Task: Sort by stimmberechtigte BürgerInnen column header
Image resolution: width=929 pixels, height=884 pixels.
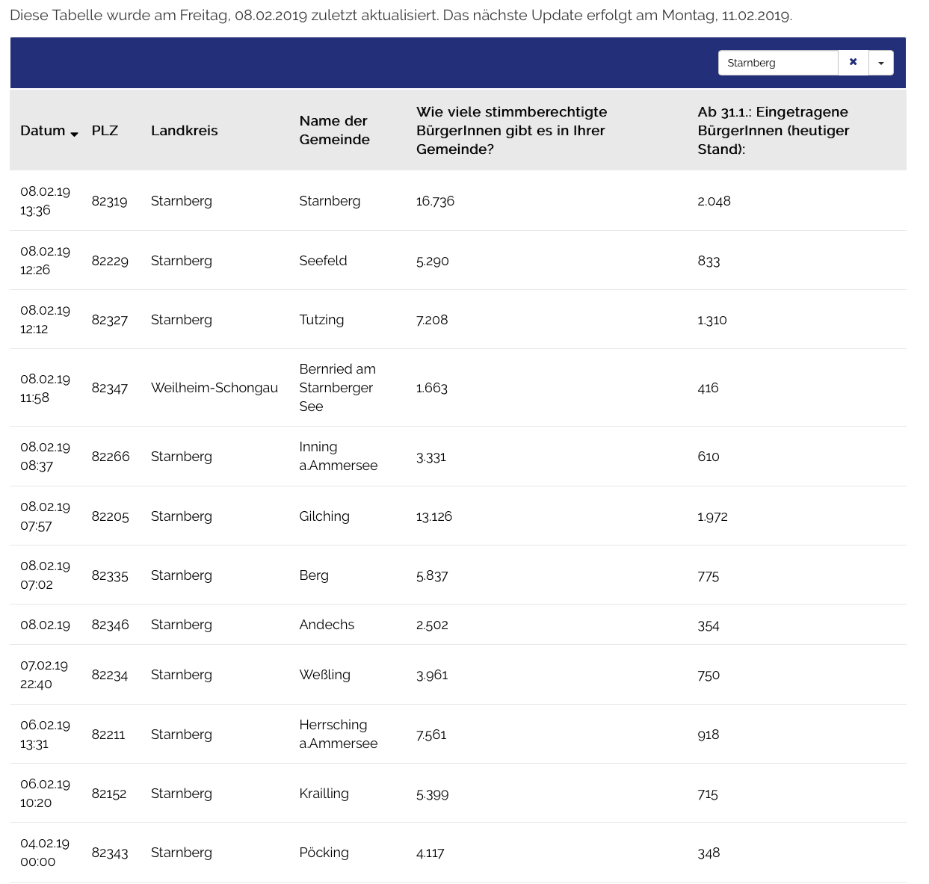Action: pos(511,131)
